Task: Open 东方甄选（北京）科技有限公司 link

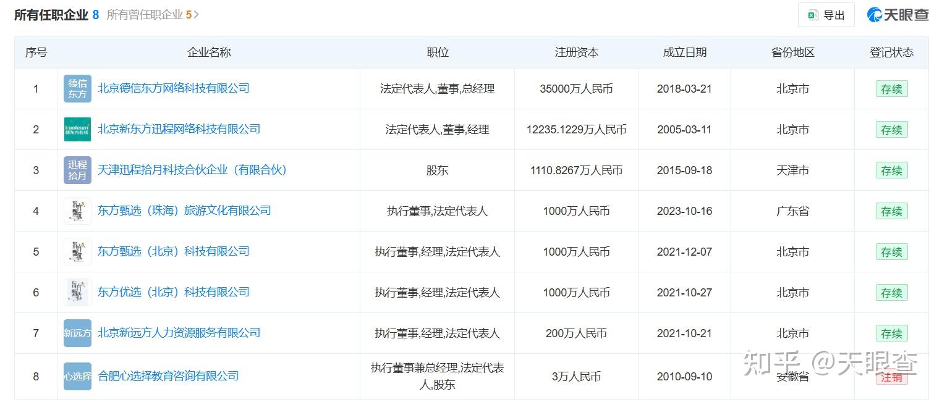Action: (x=174, y=251)
